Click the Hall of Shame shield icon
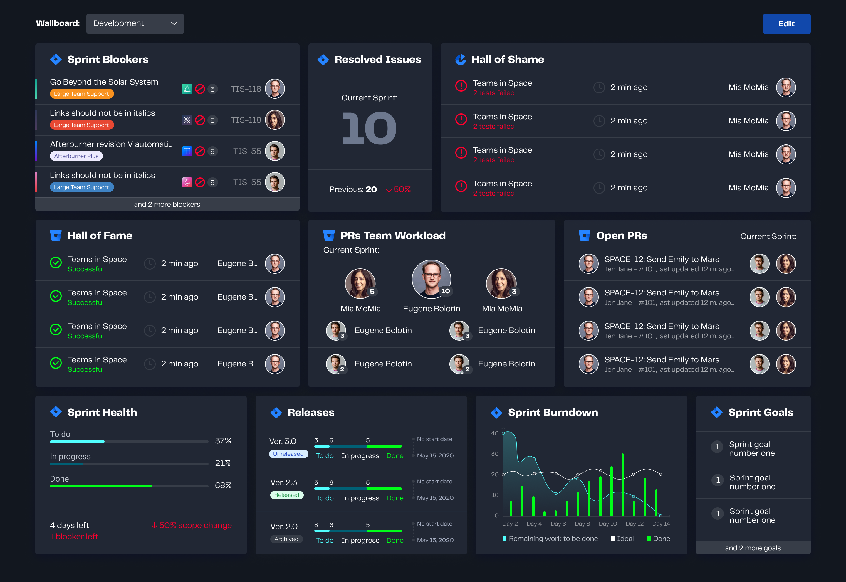This screenshot has width=846, height=582. pyautogui.click(x=461, y=59)
